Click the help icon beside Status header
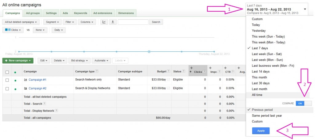The width and height of the screenshot is (315, 140). coord(184,72)
